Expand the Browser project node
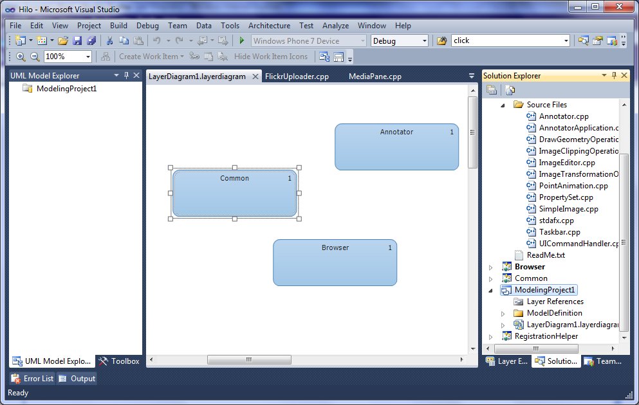Image resolution: width=639 pixels, height=405 pixels. 490,267
